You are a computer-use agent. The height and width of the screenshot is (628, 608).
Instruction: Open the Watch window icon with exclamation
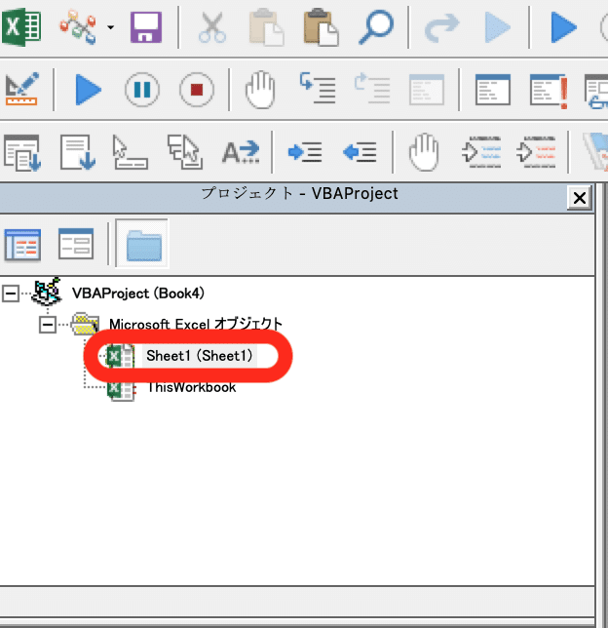tap(549, 90)
